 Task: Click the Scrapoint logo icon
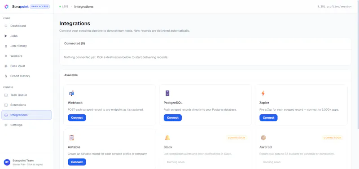point(6,7)
